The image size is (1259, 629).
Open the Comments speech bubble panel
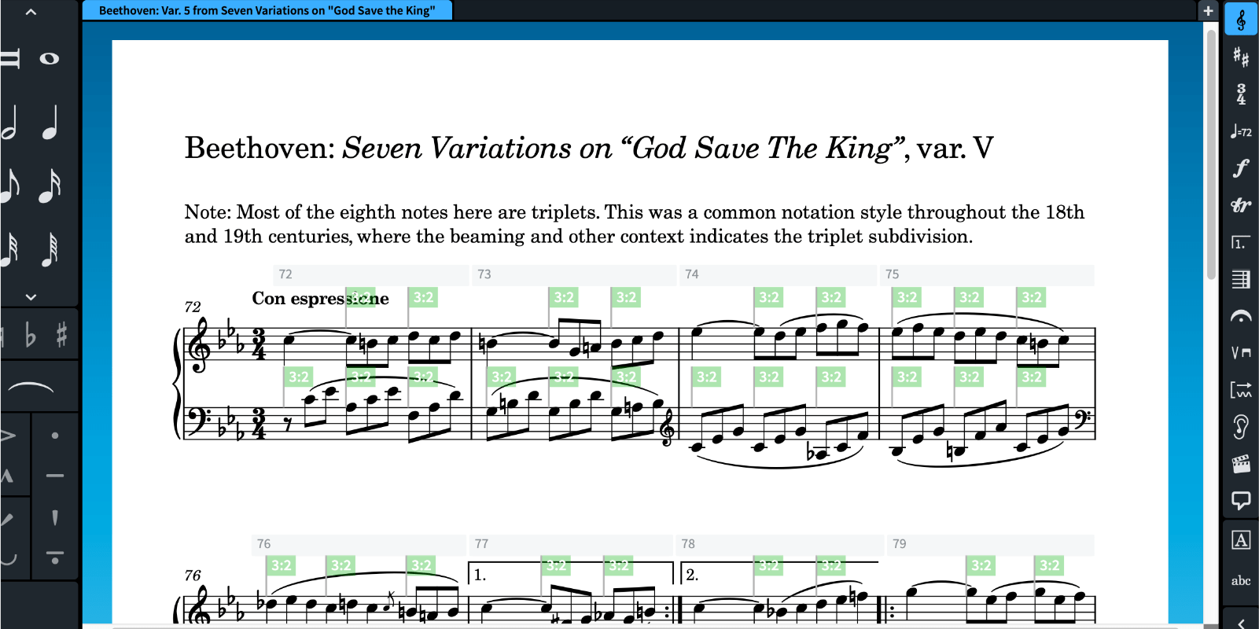(x=1241, y=501)
